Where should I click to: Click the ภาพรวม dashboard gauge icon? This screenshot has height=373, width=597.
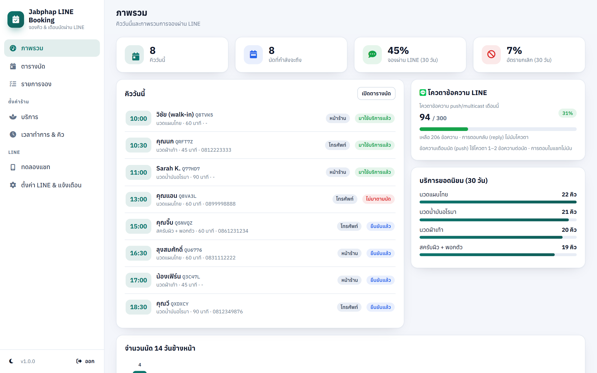(13, 48)
